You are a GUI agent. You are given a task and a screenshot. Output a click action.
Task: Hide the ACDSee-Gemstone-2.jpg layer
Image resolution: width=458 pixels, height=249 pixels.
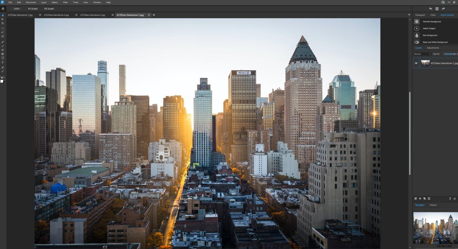[x=416, y=63]
